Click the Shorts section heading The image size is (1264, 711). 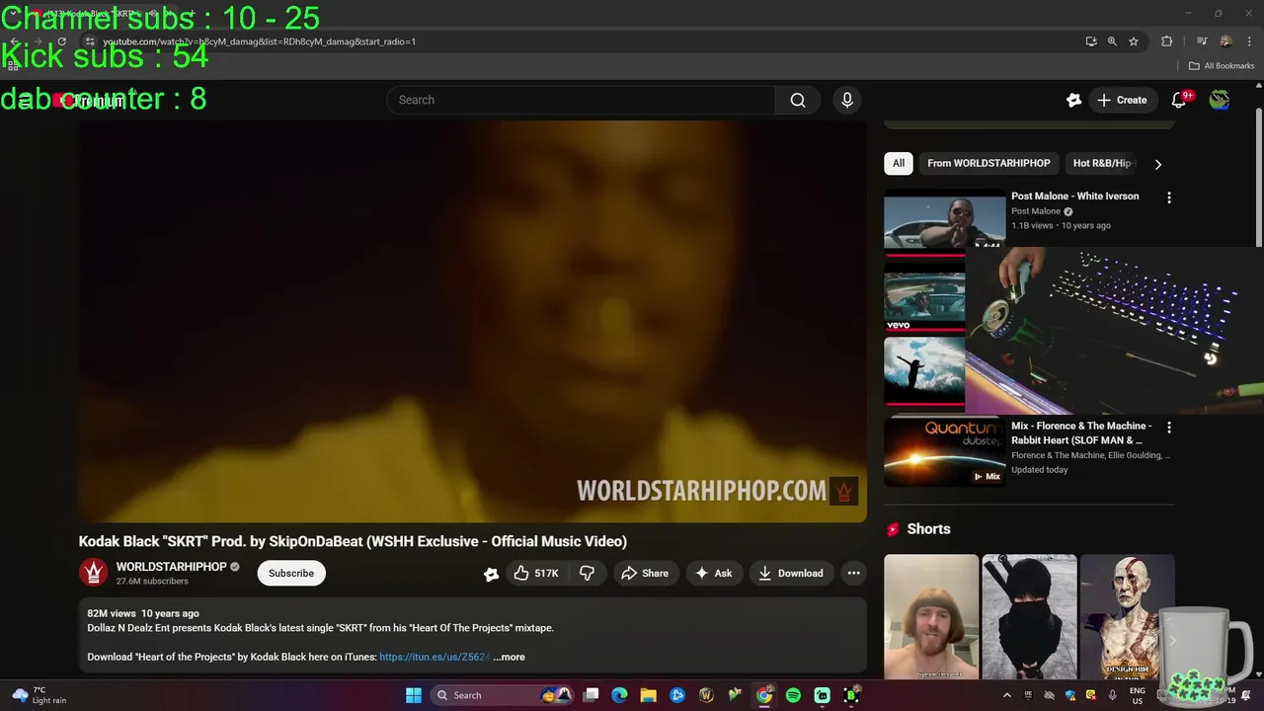pyautogui.click(x=928, y=529)
